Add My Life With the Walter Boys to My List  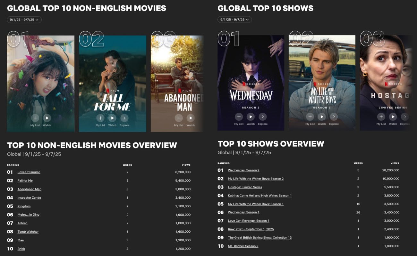tap(310, 117)
